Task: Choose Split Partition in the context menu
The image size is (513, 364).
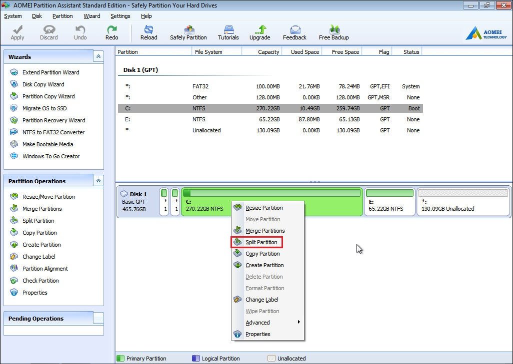Action: [261, 242]
